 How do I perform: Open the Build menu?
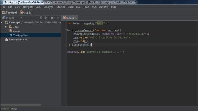71,7
